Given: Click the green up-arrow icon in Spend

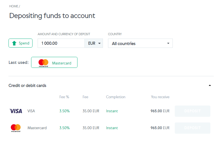Looking at the screenshot, I should [14, 43].
